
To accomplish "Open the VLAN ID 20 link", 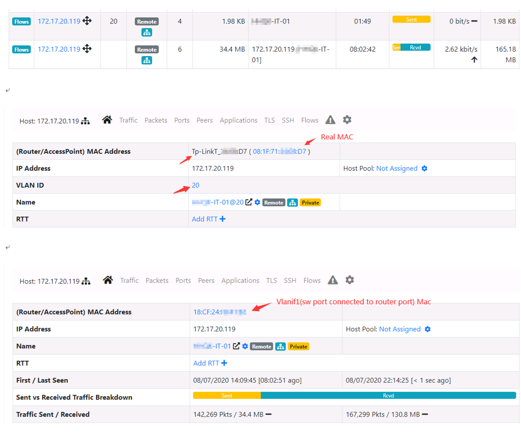I will click(195, 185).
